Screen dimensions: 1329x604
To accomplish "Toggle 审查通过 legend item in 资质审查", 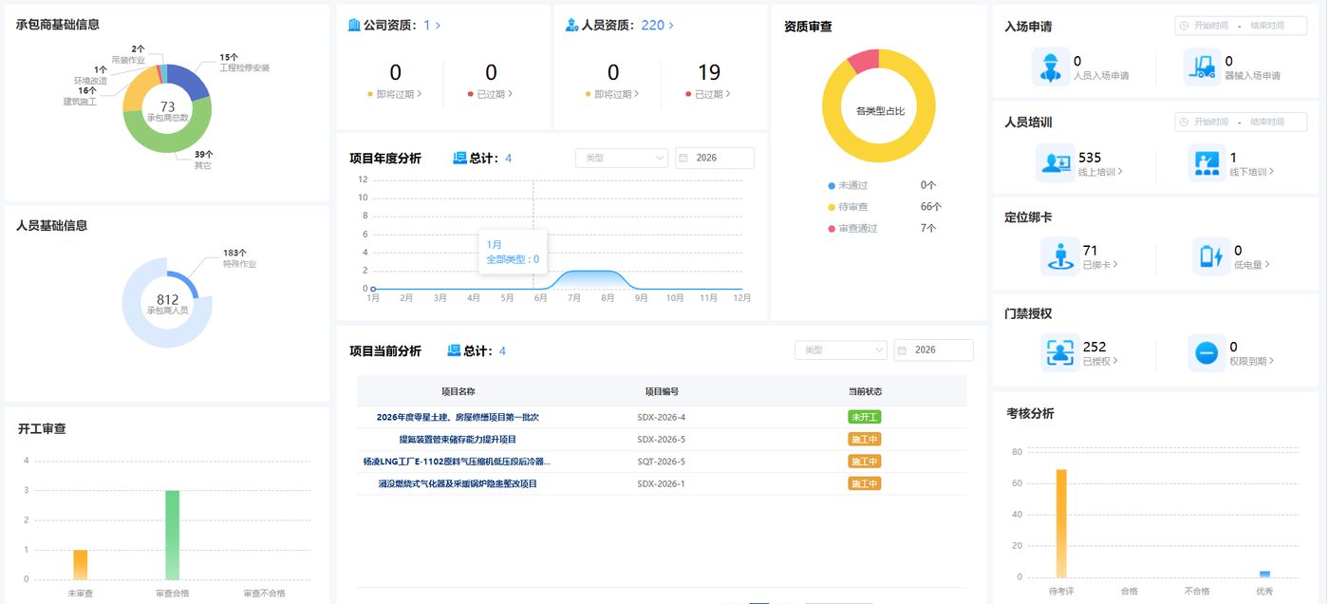I will [x=852, y=228].
